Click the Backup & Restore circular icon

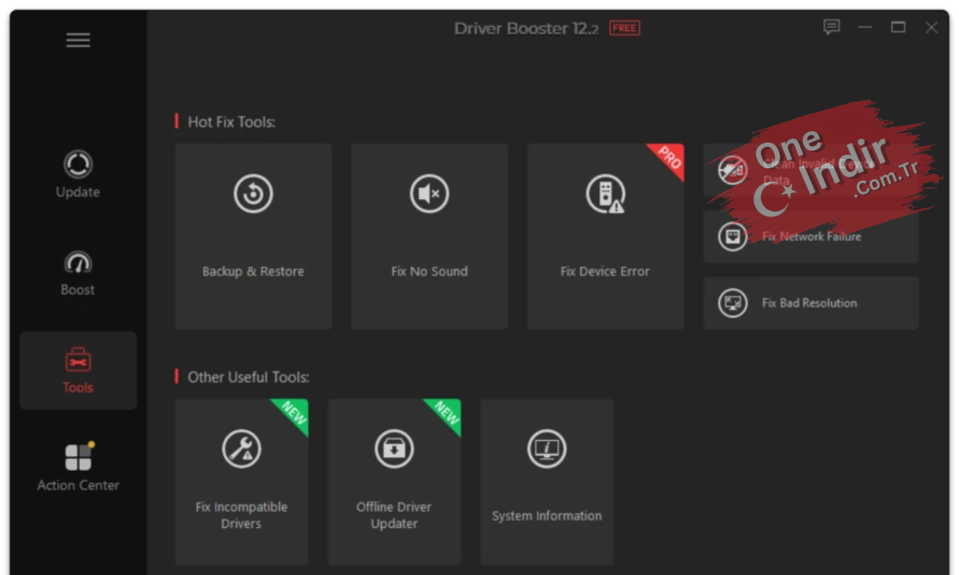(x=253, y=193)
